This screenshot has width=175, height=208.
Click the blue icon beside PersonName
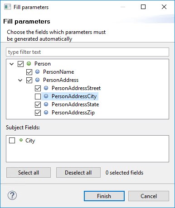pyautogui.click(x=38, y=72)
